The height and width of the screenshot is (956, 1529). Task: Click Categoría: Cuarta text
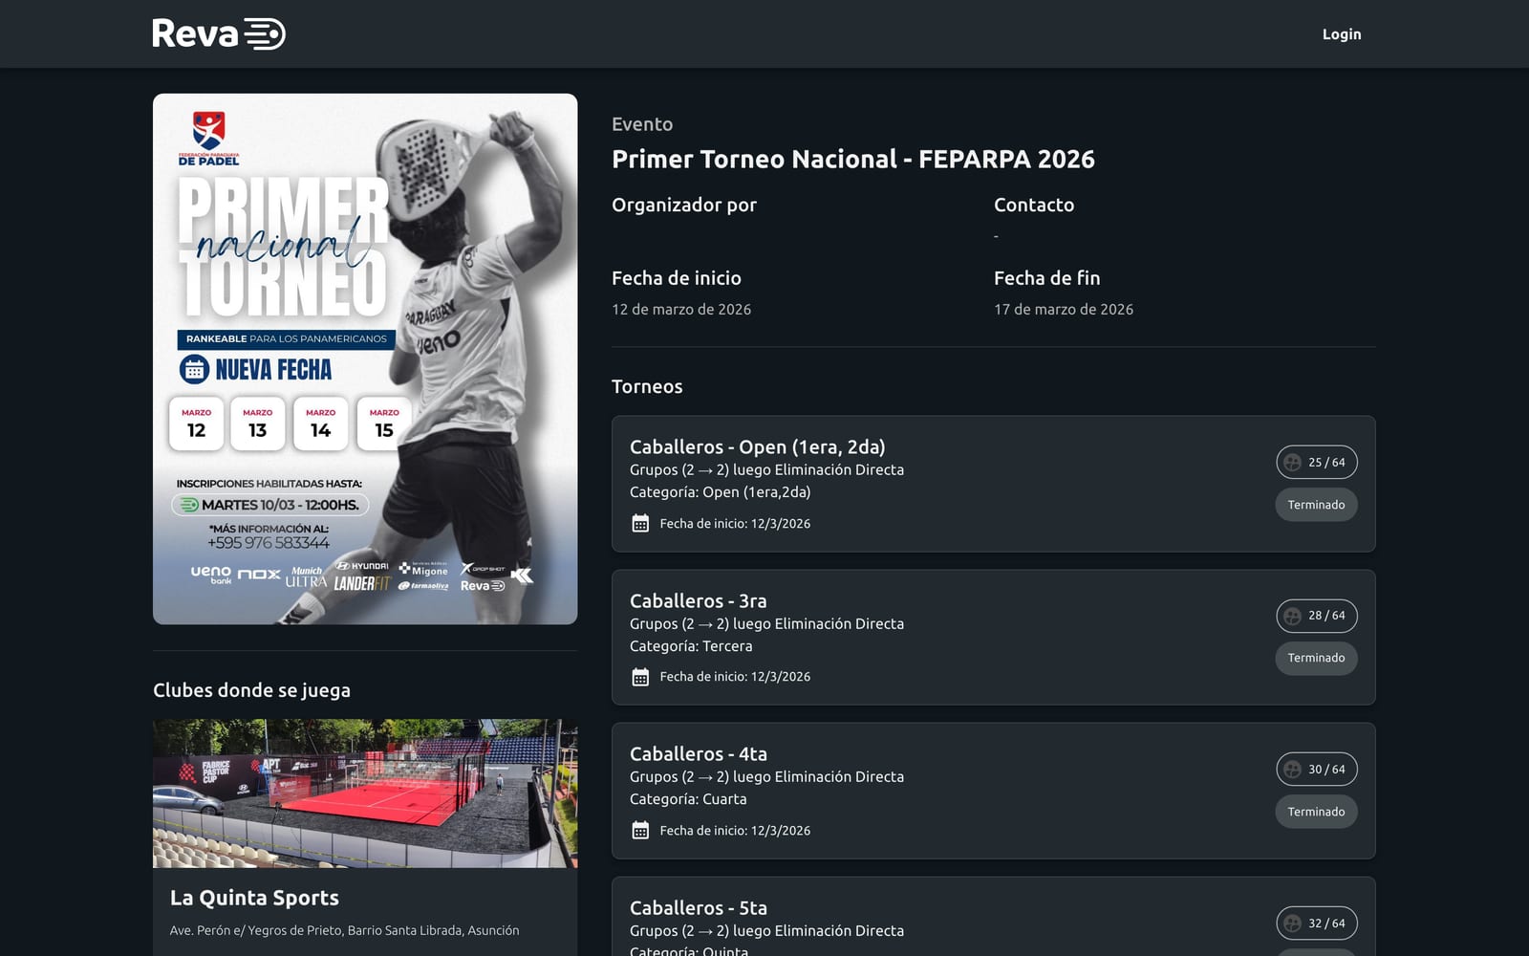click(688, 799)
